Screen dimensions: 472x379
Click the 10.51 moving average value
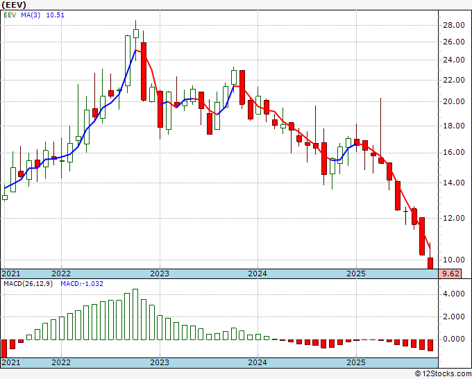pyautogui.click(x=56, y=16)
